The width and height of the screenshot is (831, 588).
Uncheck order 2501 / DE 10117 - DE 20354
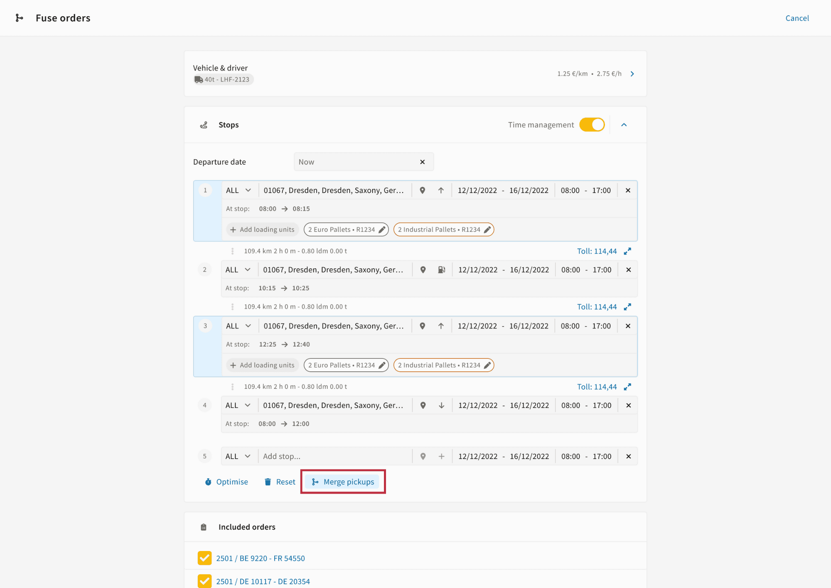coord(204,581)
